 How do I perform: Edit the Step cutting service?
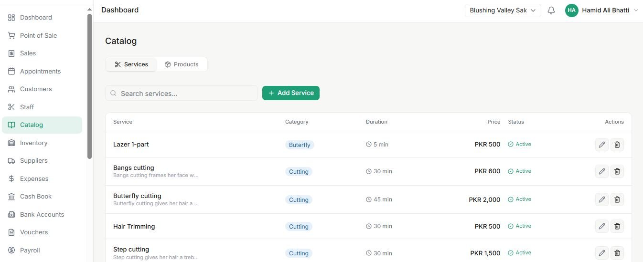(602, 253)
